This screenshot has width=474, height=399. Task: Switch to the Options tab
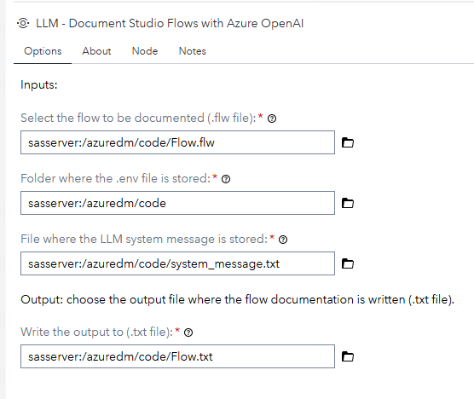[43, 51]
